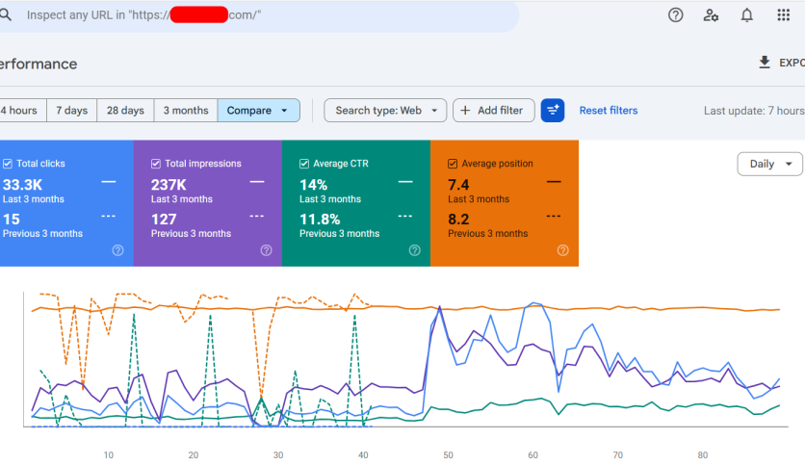Click the 237K impressions value
This screenshot has height=466, width=805.
coord(169,185)
